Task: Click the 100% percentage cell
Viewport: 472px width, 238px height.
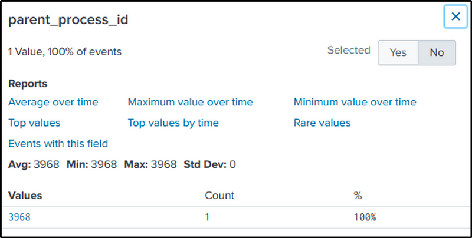Action: 365,217
